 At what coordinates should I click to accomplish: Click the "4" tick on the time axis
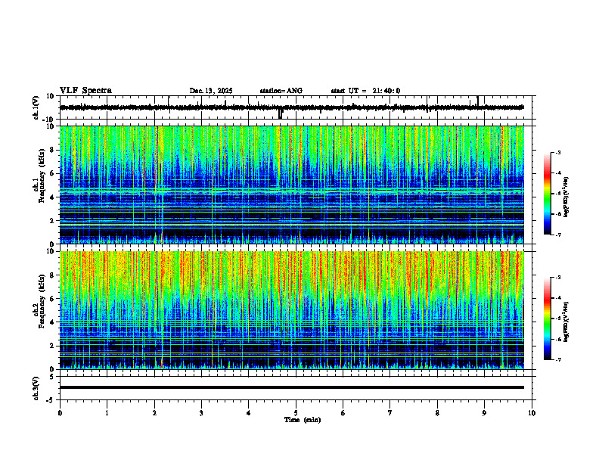(x=248, y=413)
